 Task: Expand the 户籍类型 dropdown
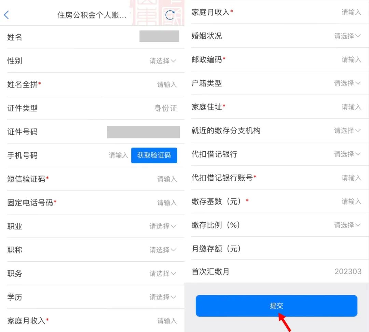(347, 83)
